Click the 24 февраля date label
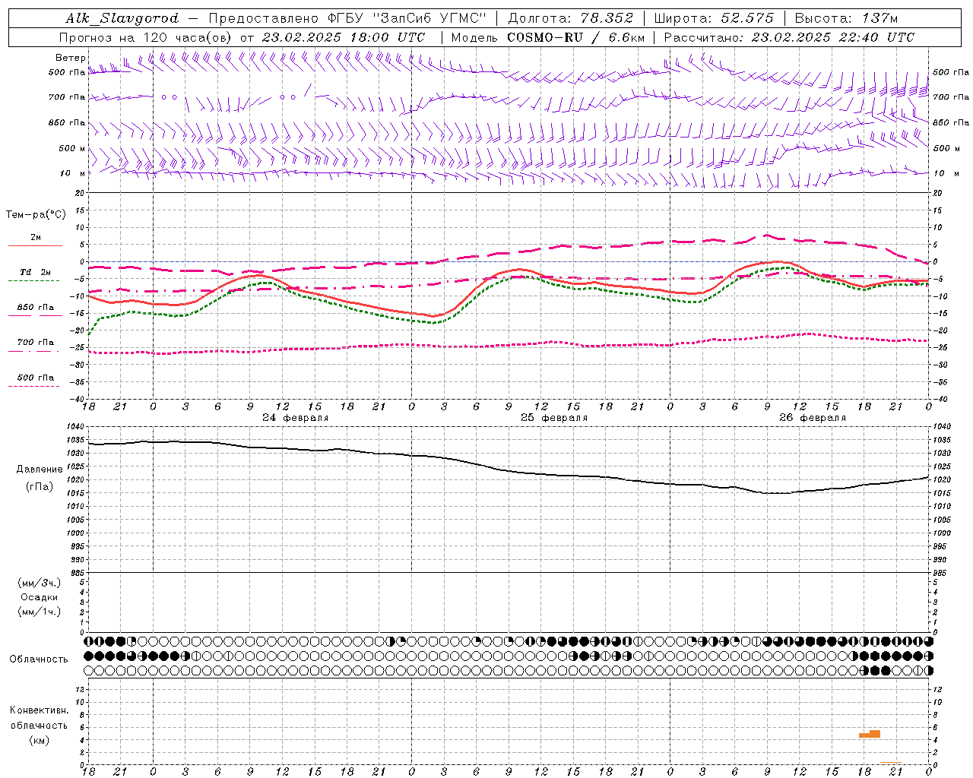 point(296,418)
